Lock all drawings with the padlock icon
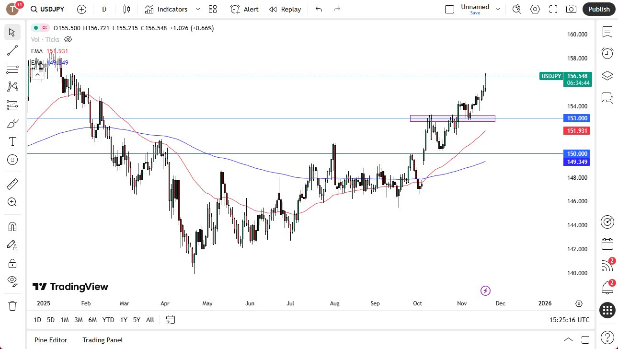 click(12, 263)
